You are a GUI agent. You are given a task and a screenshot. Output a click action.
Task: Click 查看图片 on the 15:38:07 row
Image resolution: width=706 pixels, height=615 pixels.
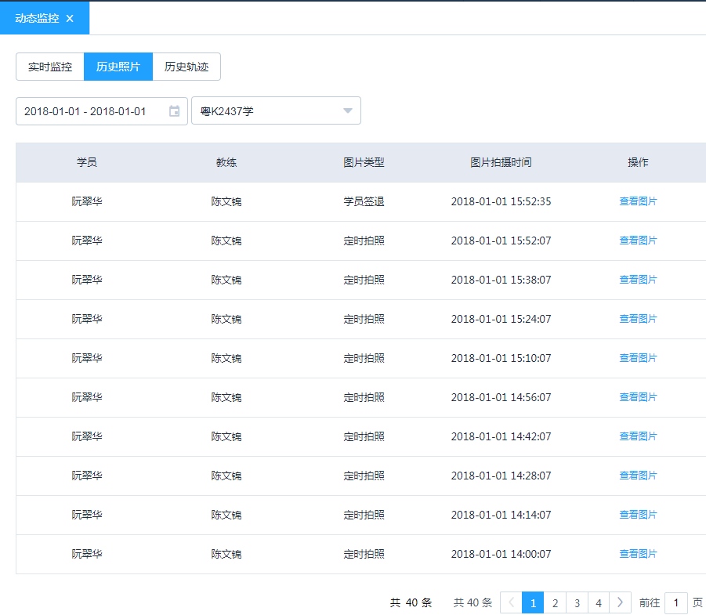click(x=638, y=279)
